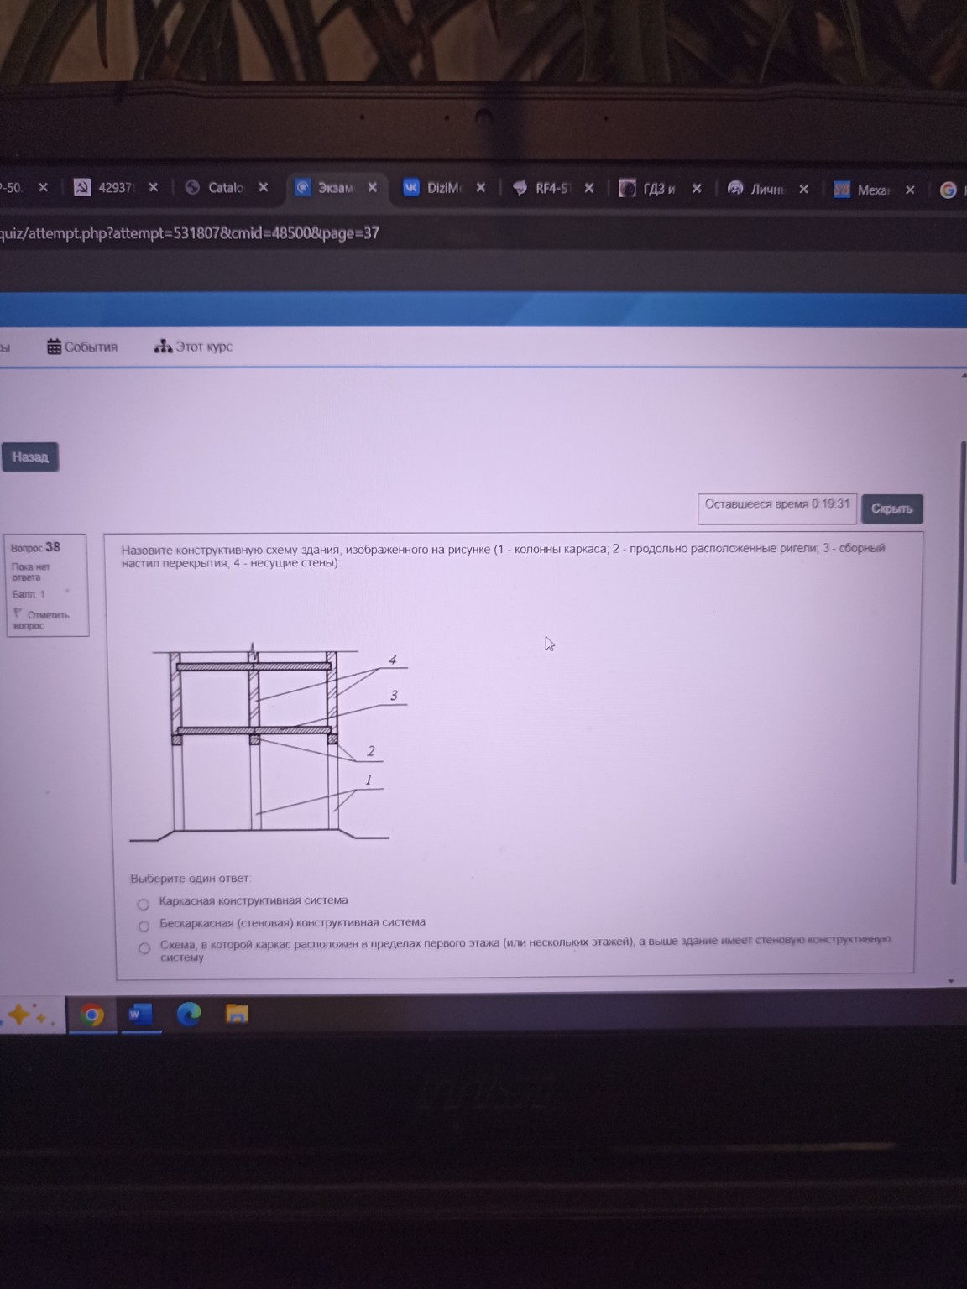Click the Назад button
967x1289 pixels.
click(30, 457)
